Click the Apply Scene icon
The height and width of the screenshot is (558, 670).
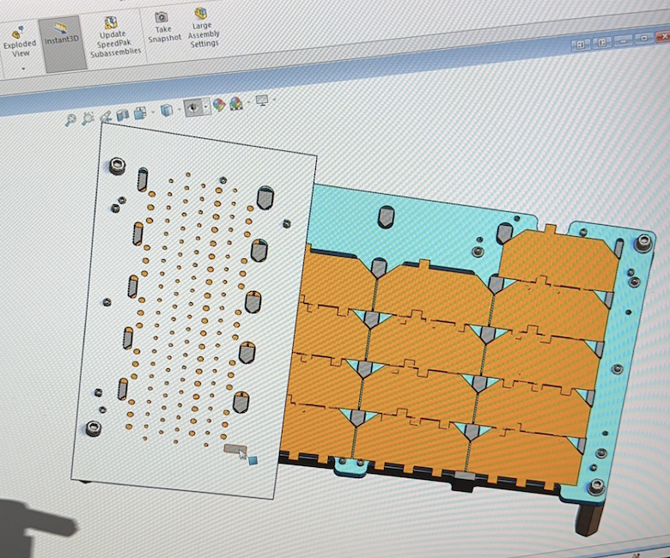pyautogui.click(x=236, y=103)
